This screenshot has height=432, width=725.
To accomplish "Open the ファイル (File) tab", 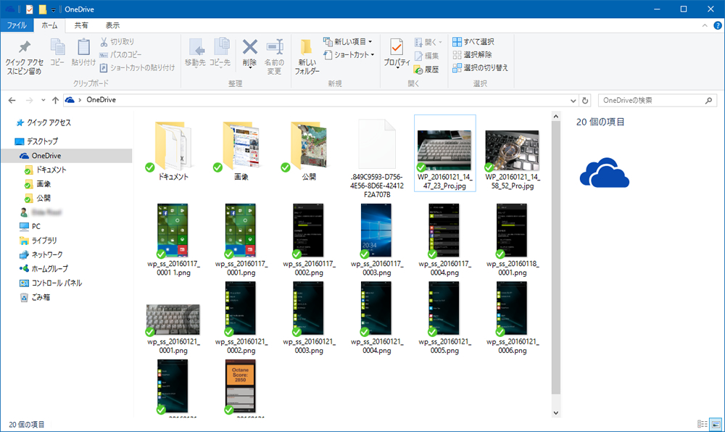I will (17, 25).
